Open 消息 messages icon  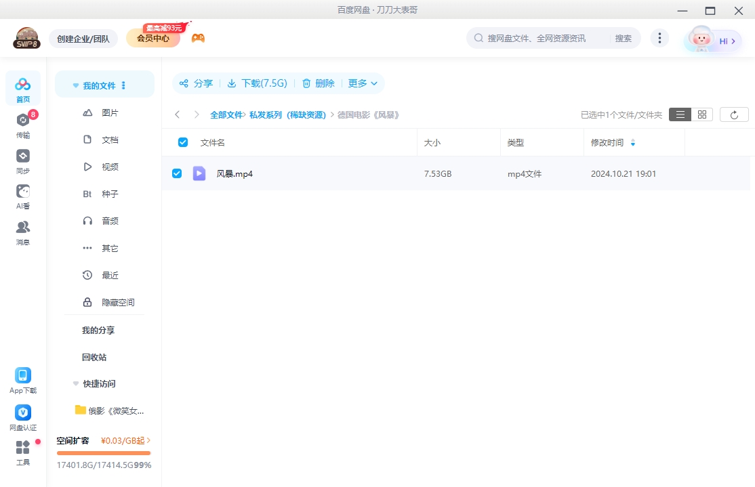point(23,228)
